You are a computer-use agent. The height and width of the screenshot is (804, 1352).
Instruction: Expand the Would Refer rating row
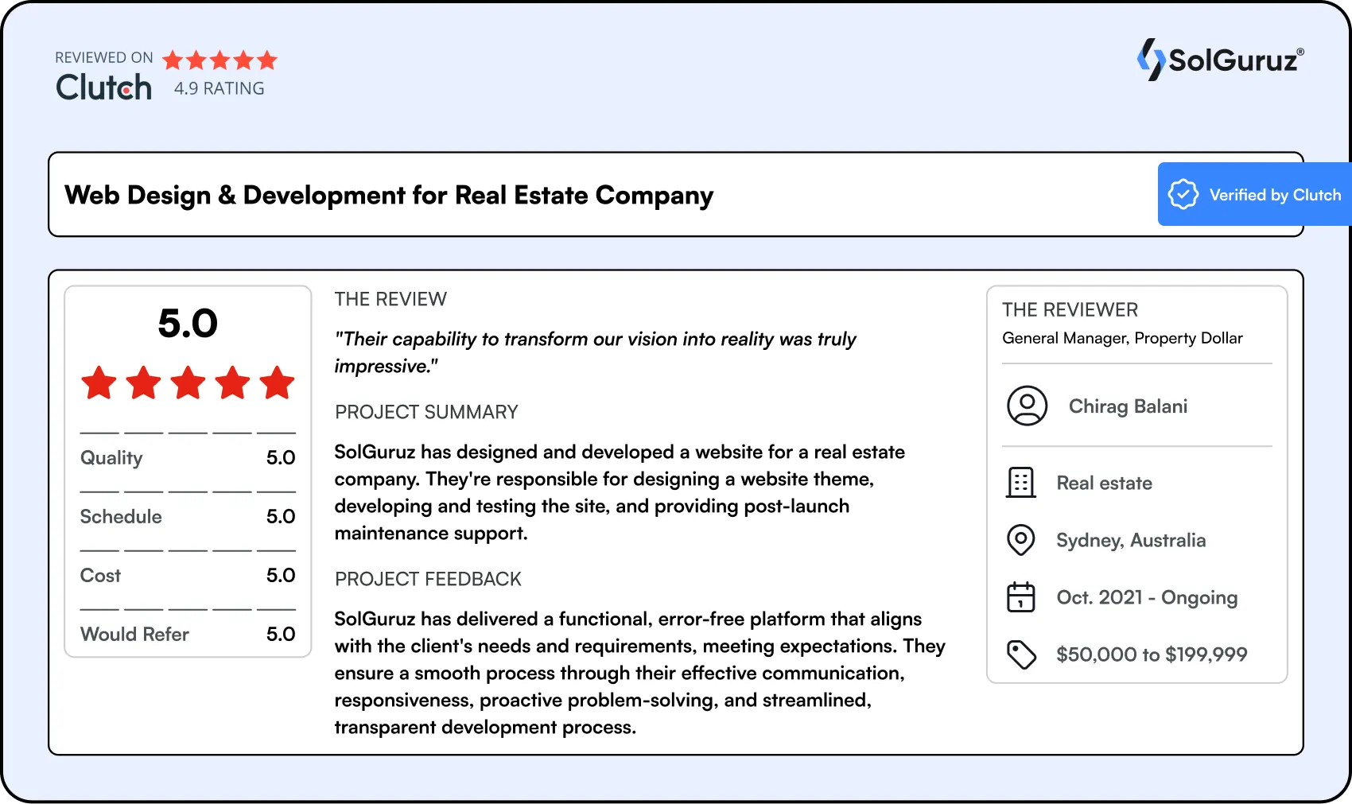(x=187, y=634)
